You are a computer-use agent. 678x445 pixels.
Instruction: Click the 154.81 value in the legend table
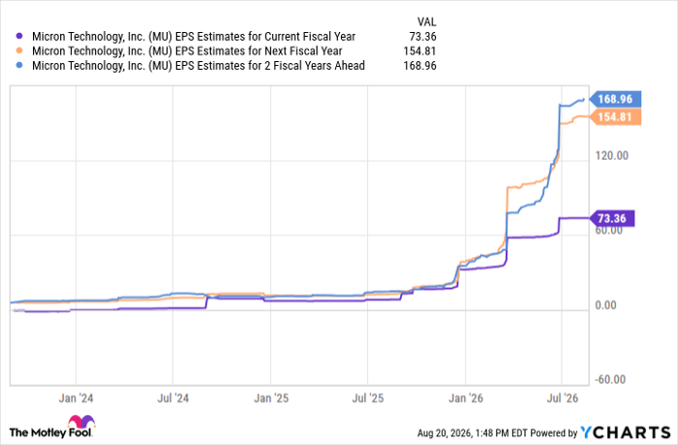pos(419,51)
